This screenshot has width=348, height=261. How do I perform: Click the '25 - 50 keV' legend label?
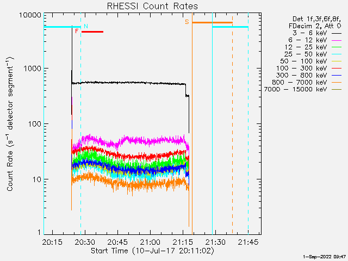coord(306,54)
